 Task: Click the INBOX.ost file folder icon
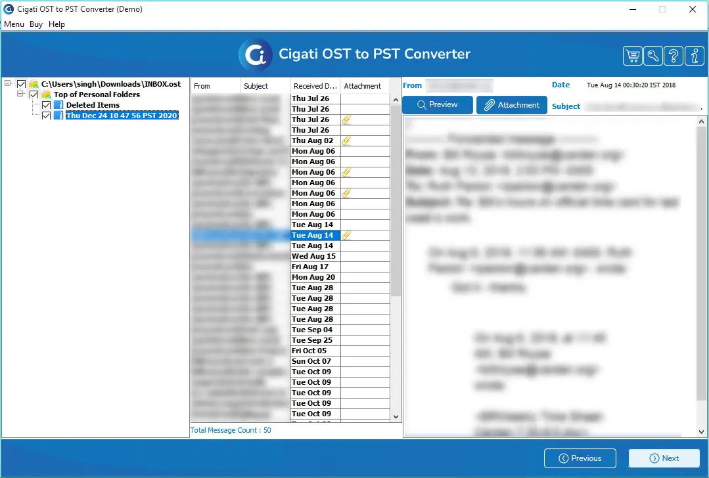[34, 84]
